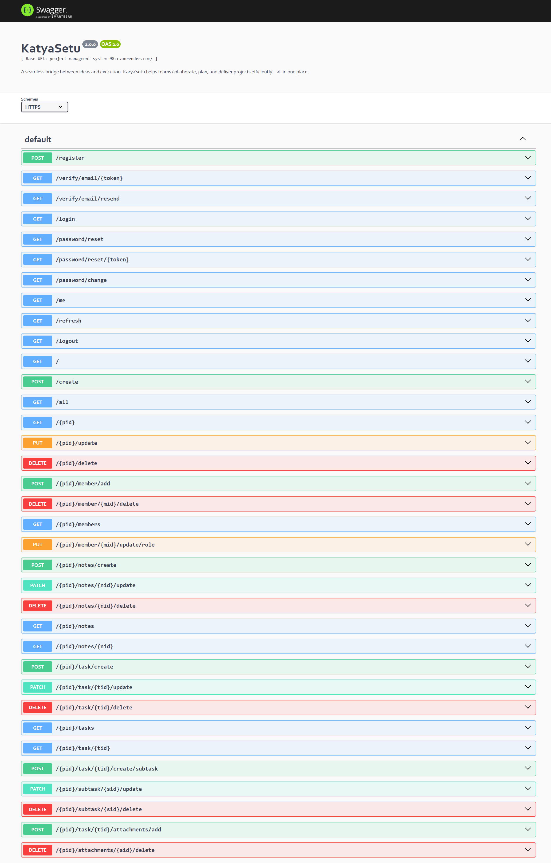Image resolution: width=551 pixels, height=863 pixels.
Task: Open /{pid}/attachments/{aid}/delete path
Action: [105, 850]
